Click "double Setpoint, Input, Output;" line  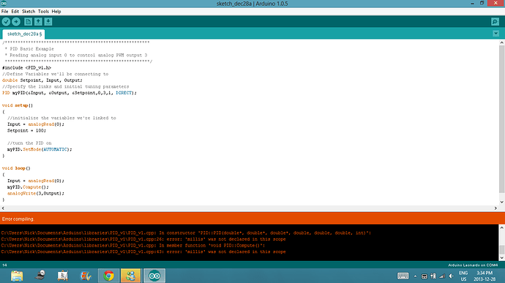click(42, 80)
